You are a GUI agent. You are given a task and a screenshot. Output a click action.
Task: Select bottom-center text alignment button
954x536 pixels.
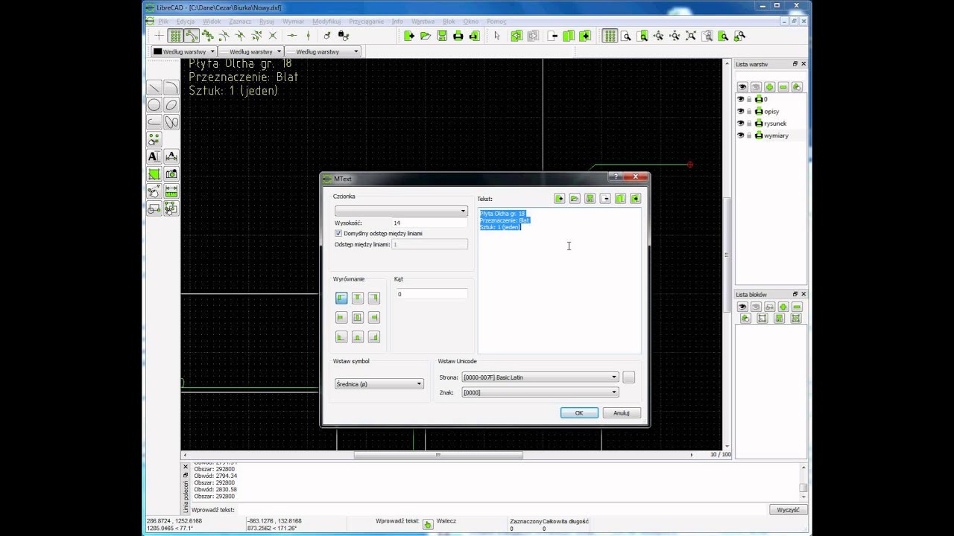(x=358, y=337)
